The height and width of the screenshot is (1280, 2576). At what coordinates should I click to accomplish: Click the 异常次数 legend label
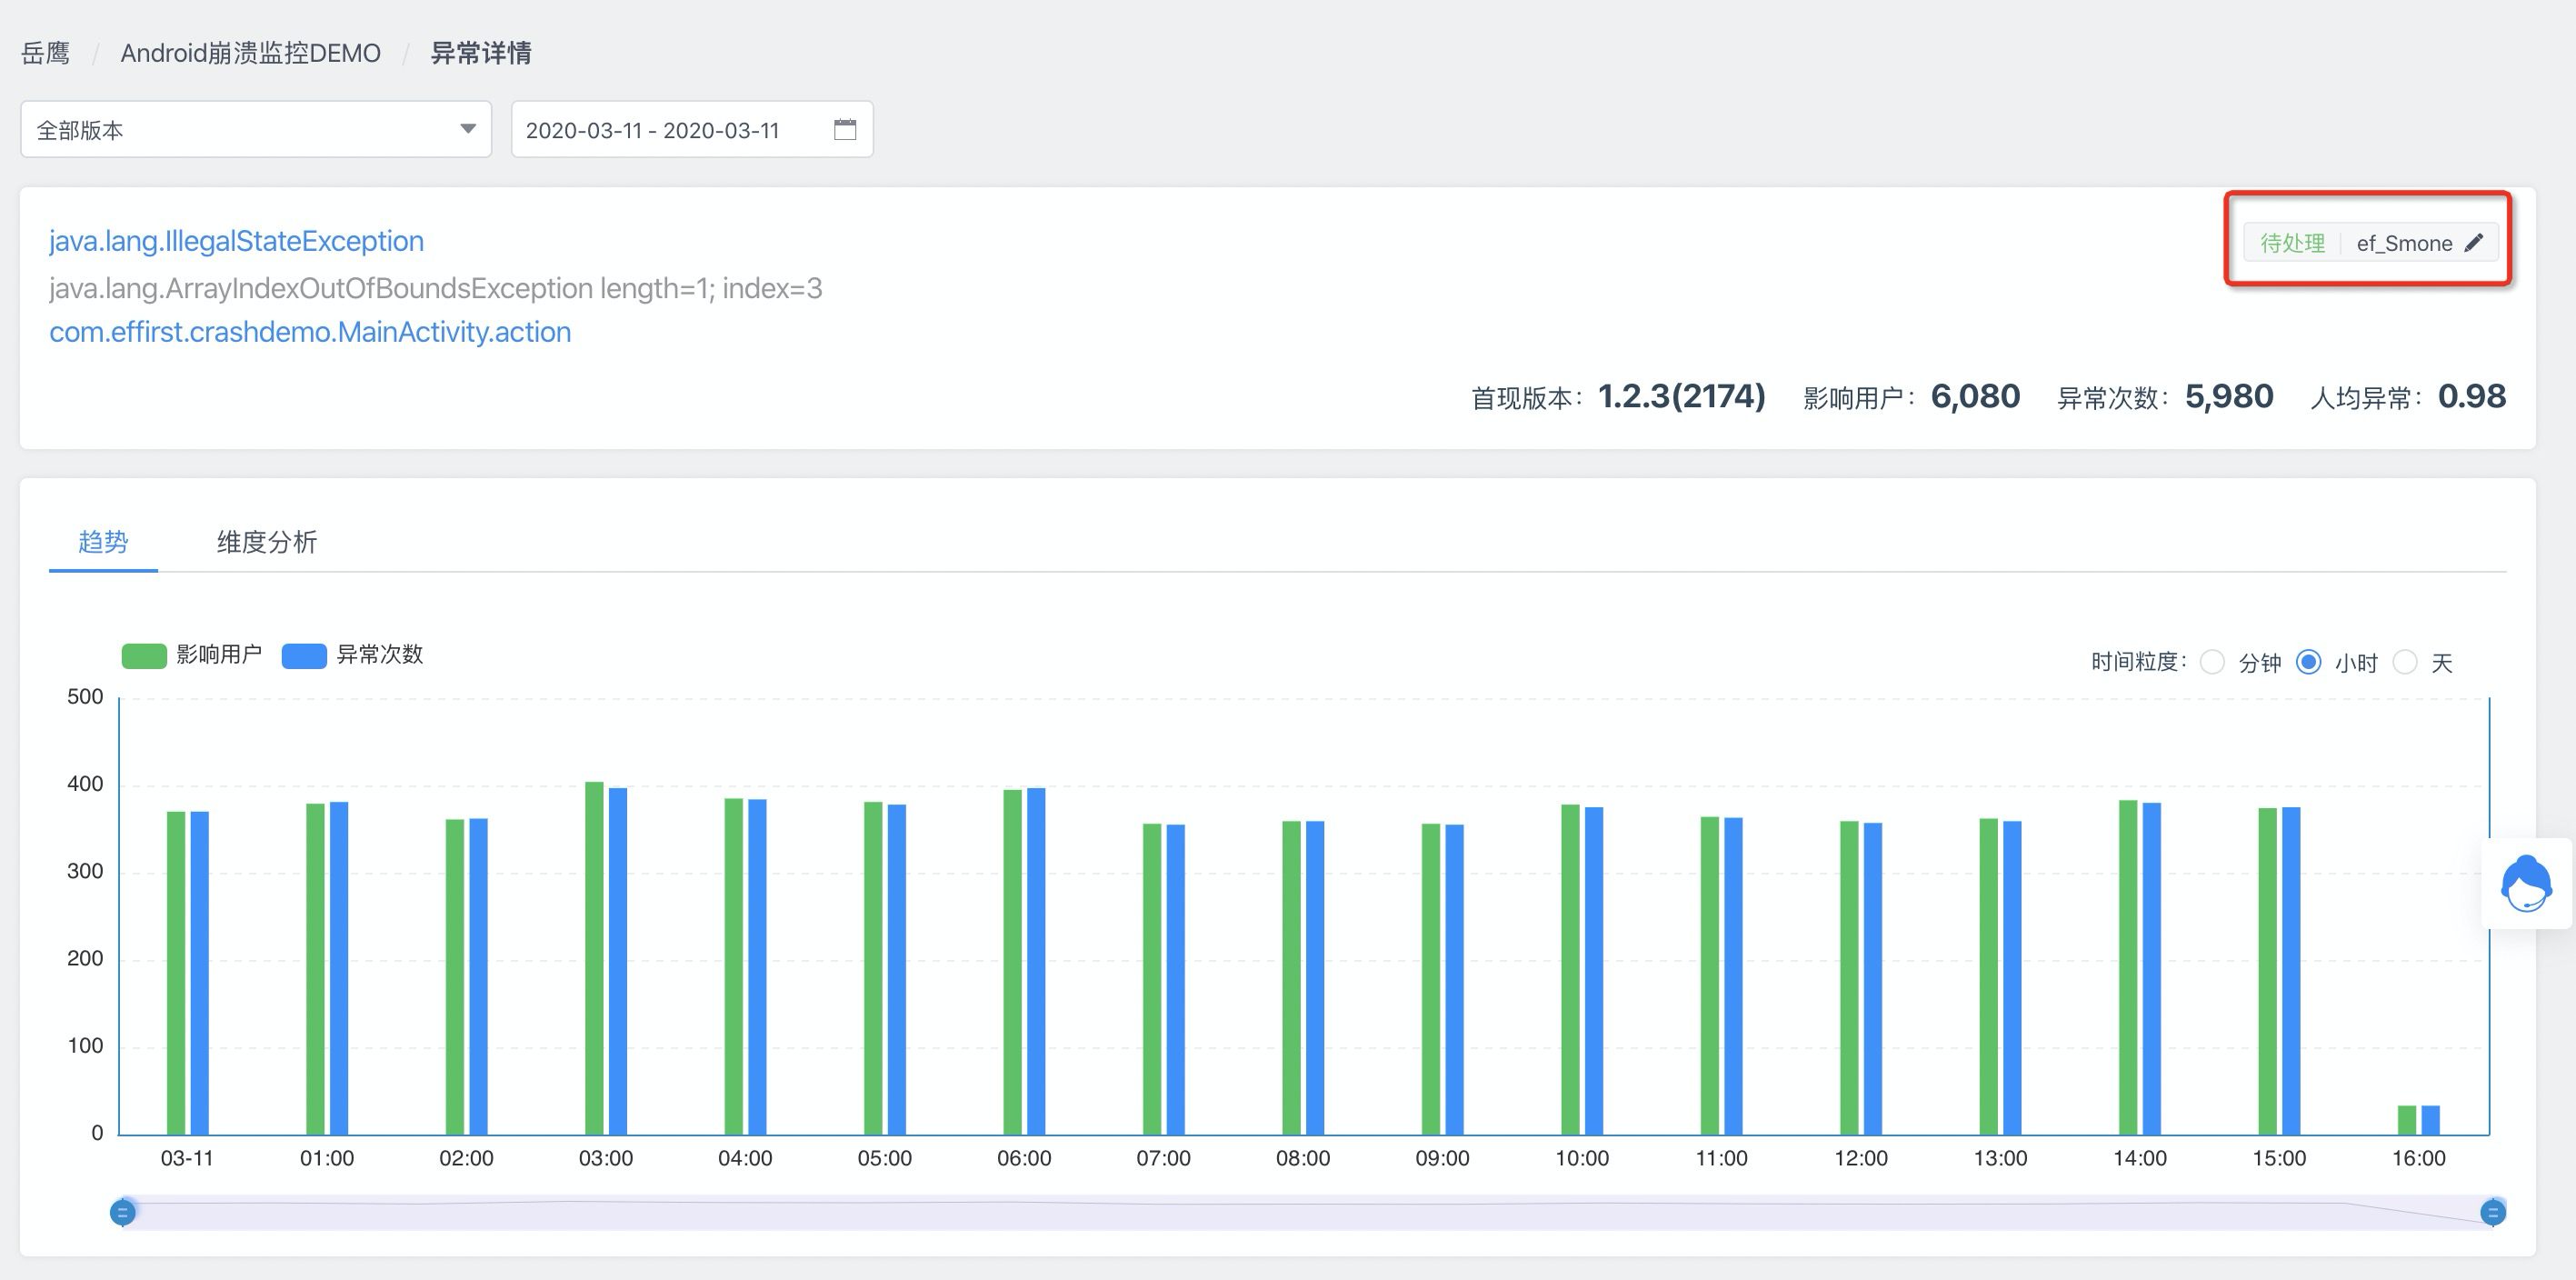click(x=379, y=655)
